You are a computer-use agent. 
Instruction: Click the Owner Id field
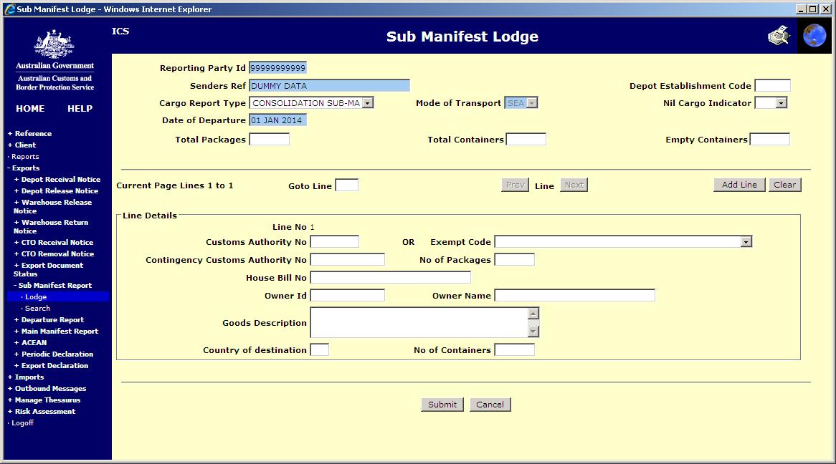coord(348,296)
